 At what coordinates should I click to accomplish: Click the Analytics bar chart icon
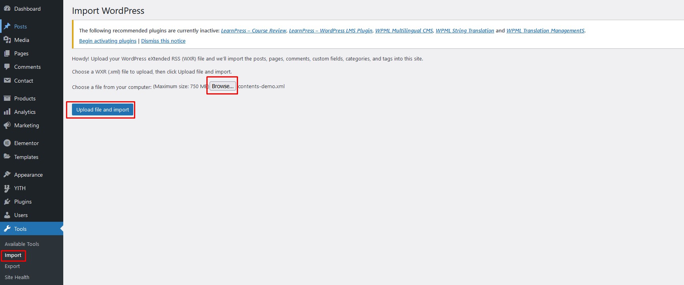[7, 112]
